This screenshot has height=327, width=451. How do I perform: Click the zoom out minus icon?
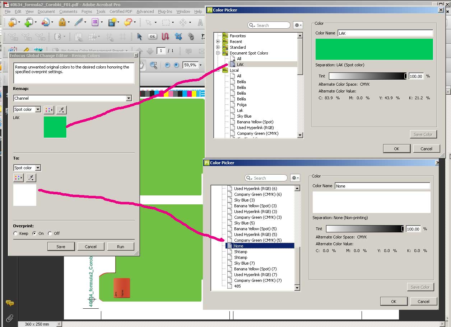click(x=167, y=65)
